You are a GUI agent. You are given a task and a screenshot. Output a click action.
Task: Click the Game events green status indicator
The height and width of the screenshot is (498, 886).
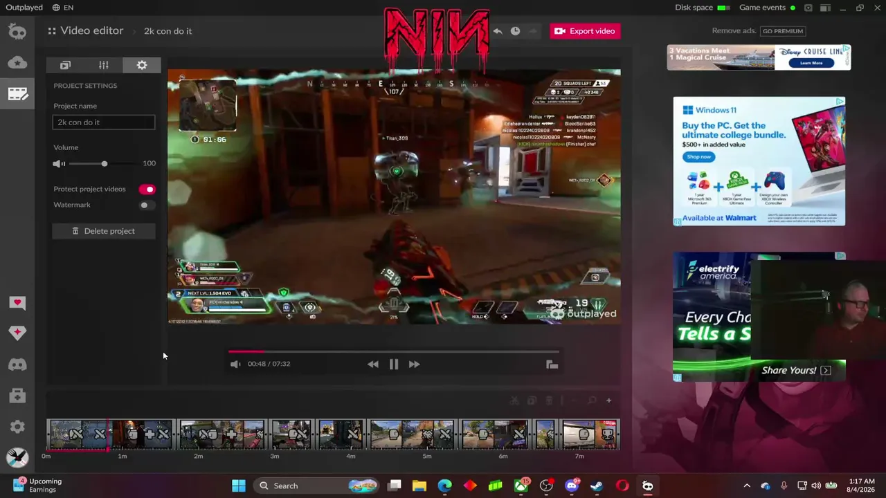[793, 8]
